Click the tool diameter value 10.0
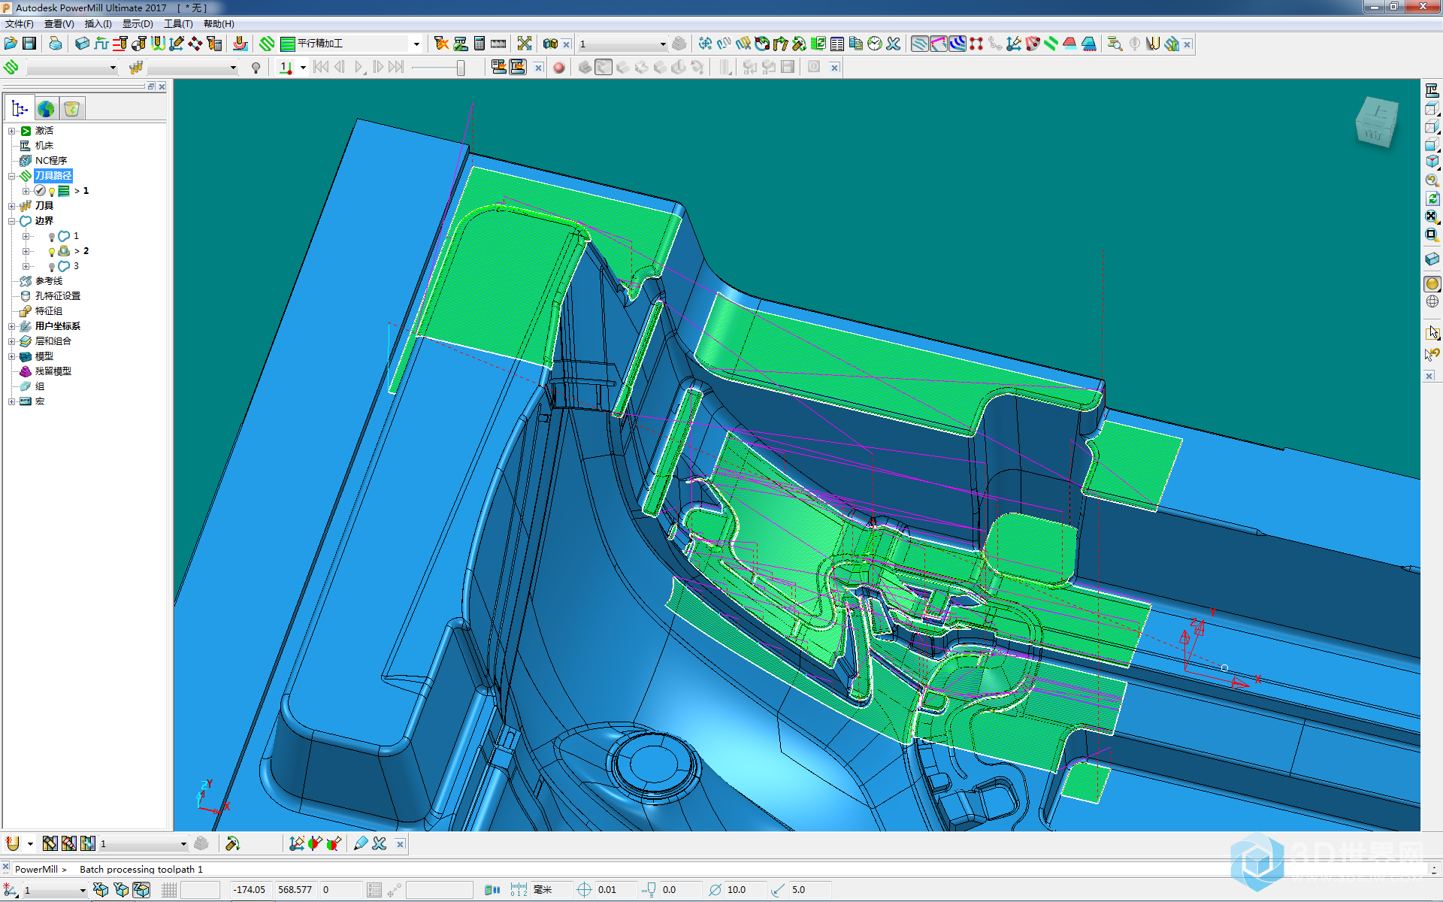 [745, 890]
